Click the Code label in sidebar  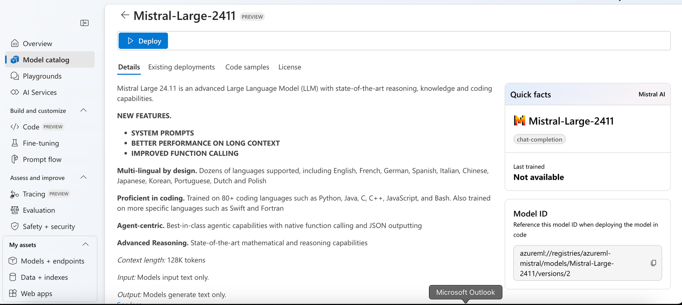click(x=31, y=127)
